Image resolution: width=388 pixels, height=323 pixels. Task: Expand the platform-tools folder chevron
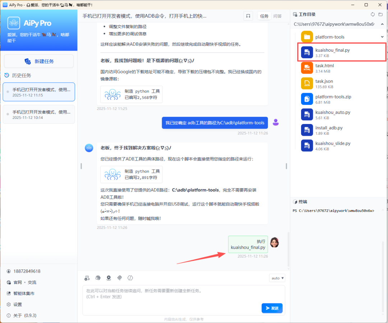click(x=382, y=37)
